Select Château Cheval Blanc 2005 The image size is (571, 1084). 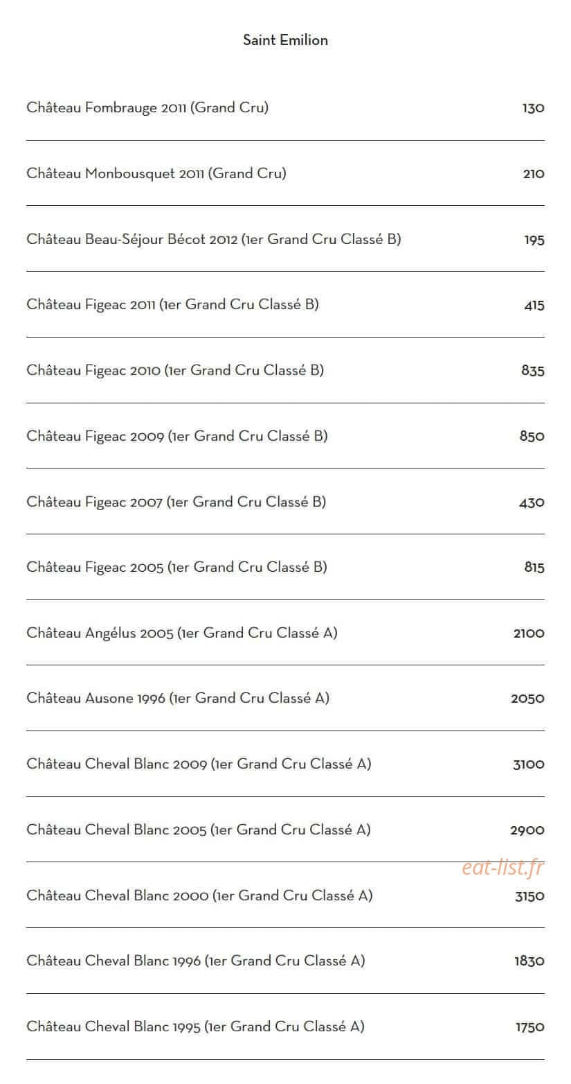[x=285, y=830]
